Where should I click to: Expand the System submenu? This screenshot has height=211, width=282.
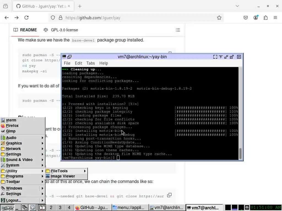tap(23, 165)
